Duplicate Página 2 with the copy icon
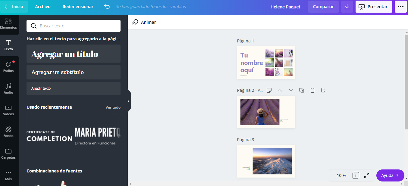The image size is (408, 186). [x=302, y=90]
